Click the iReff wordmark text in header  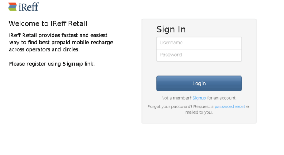[x=29, y=7]
